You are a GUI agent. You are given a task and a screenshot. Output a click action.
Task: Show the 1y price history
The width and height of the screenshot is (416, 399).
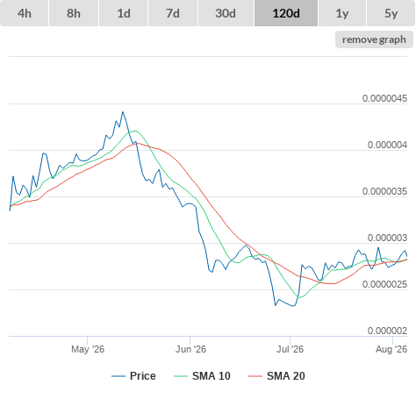click(342, 13)
